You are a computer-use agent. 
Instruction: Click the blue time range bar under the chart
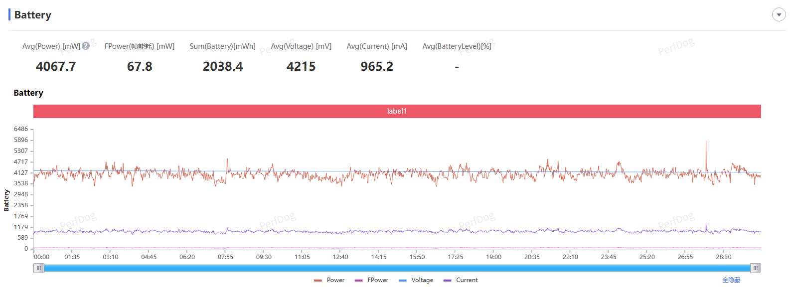pyautogui.click(x=397, y=268)
